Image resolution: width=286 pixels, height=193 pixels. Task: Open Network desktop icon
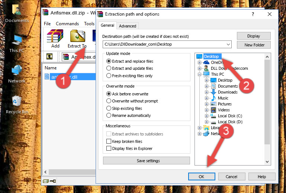pos(17,70)
